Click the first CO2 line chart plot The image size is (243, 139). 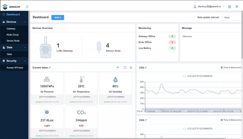tap(193, 95)
